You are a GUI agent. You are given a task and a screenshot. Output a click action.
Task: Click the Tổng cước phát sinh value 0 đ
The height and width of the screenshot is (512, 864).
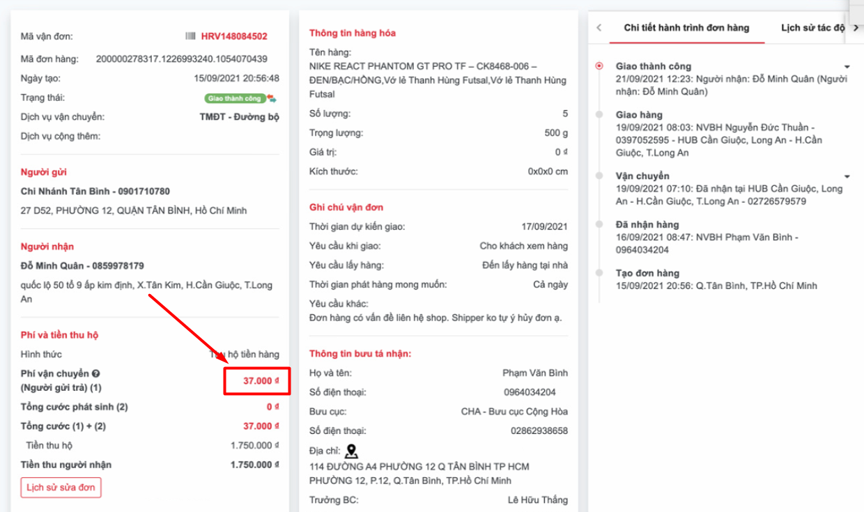[273, 407]
